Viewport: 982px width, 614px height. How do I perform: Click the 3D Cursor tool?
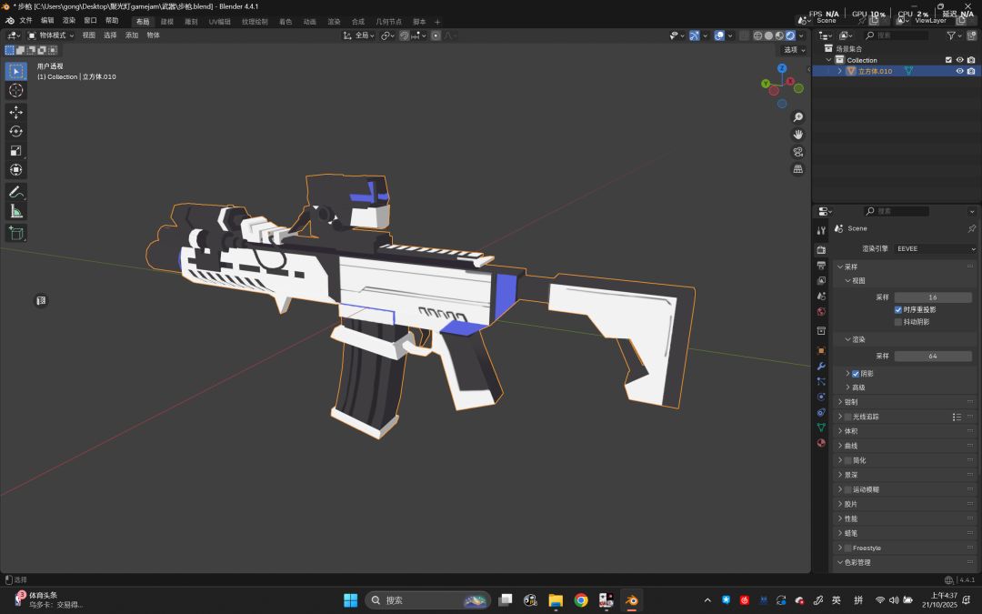point(15,90)
